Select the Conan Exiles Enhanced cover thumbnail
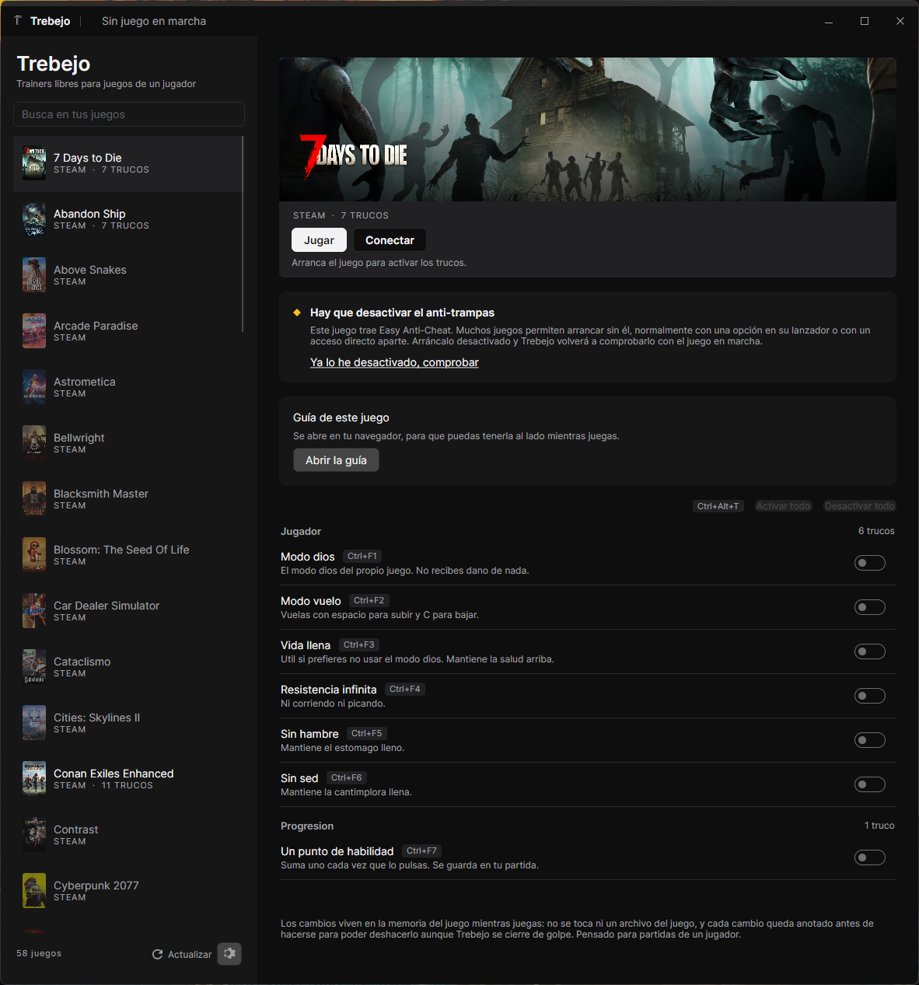Image resolution: width=919 pixels, height=985 pixels. [34, 779]
